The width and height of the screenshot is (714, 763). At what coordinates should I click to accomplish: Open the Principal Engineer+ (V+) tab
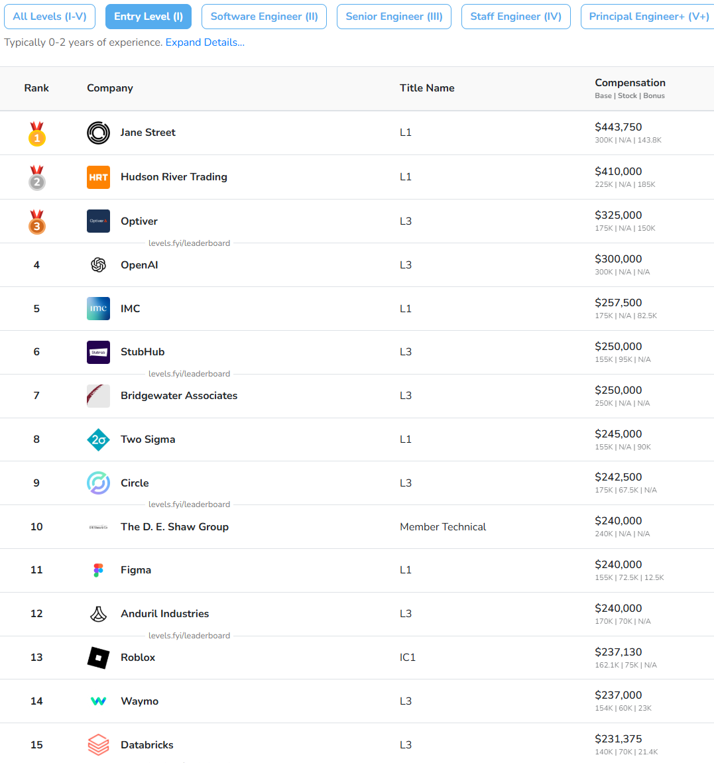[x=649, y=17]
